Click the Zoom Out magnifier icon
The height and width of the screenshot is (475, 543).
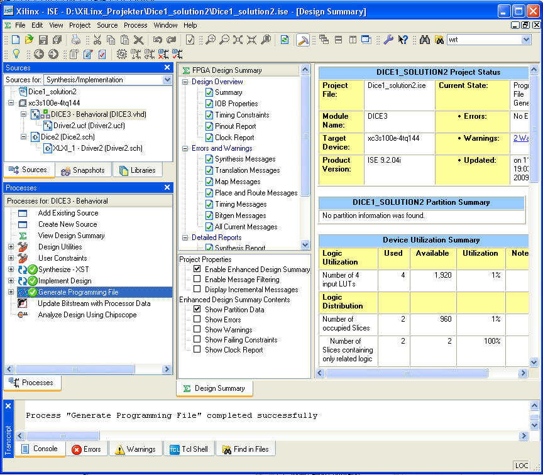pos(224,40)
